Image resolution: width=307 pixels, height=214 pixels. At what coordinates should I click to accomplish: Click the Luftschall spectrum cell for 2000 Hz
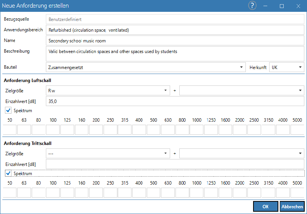pyautogui.click(x=240, y=130)
